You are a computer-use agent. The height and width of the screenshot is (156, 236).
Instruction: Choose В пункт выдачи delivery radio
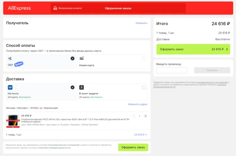click(x=144, y=88)
